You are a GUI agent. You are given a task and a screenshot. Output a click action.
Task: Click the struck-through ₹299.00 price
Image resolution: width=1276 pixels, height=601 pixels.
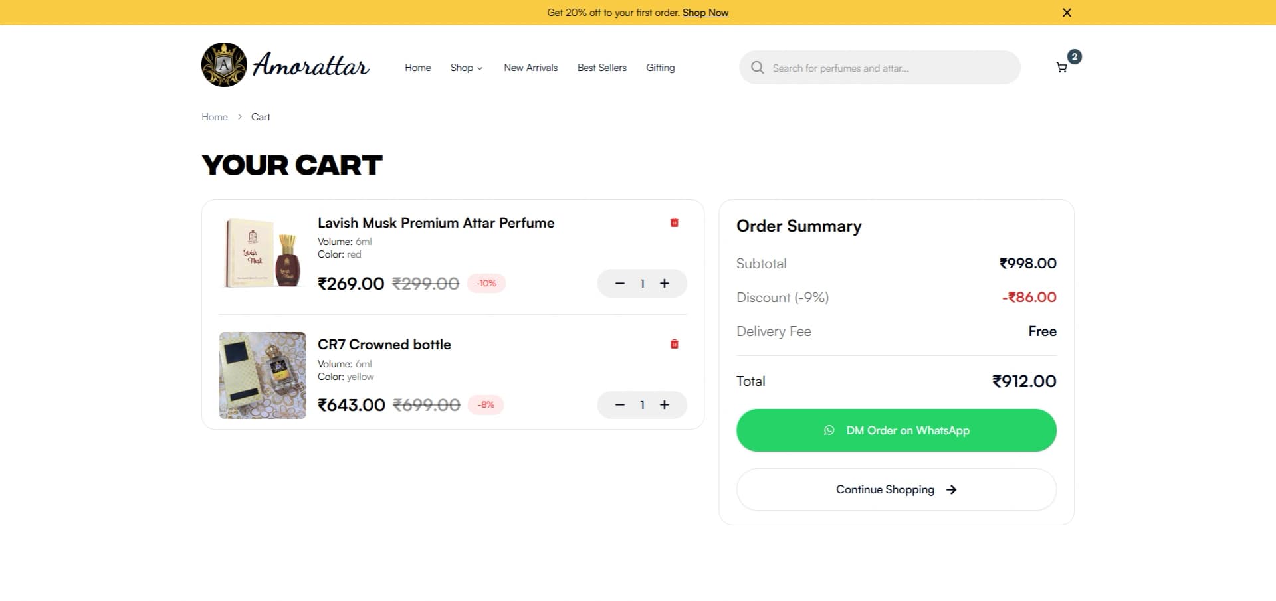(426, 284)
